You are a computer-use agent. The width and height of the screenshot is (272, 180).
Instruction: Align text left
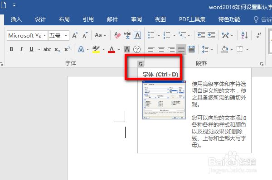[151, 49]
